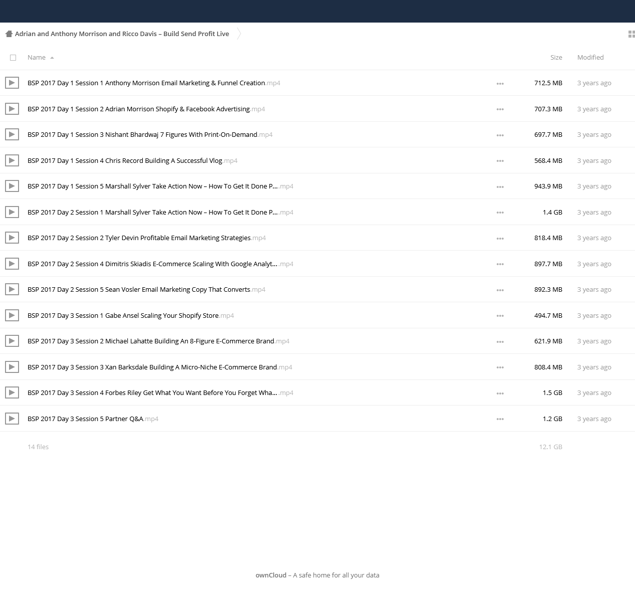This screenshot has width=635, height=590.
Task: Play video icon for Gabe Ansel session
Action: [12, 315]
